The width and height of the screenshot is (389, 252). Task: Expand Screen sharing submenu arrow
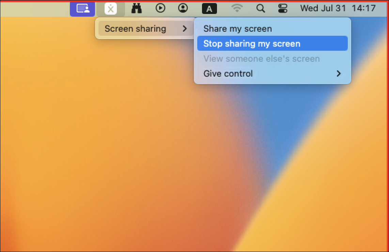[x=185, y=29]
